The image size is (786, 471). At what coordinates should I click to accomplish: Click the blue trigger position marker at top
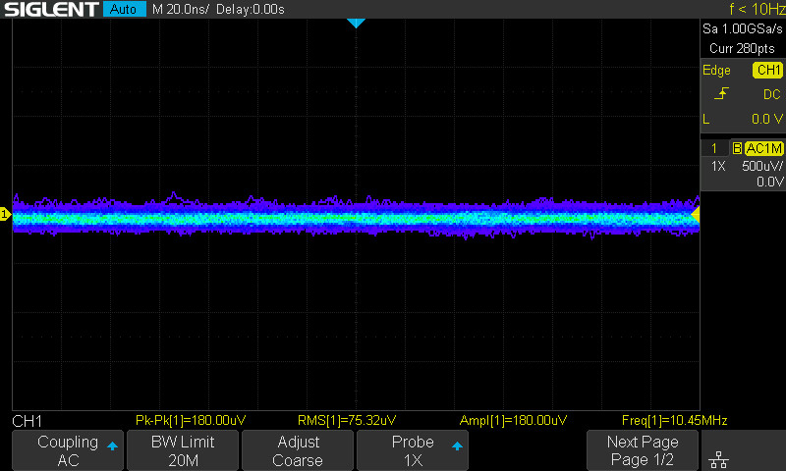coord(356,23)
